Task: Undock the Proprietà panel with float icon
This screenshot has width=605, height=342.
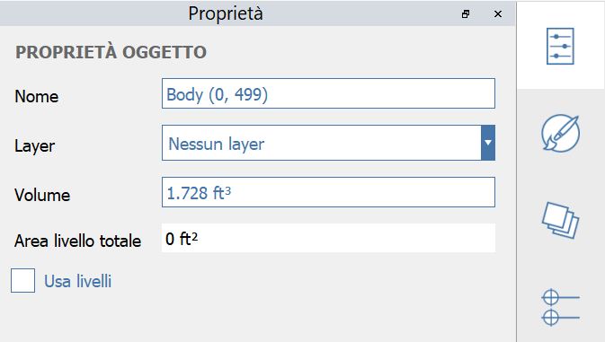Action: point(466,14)
